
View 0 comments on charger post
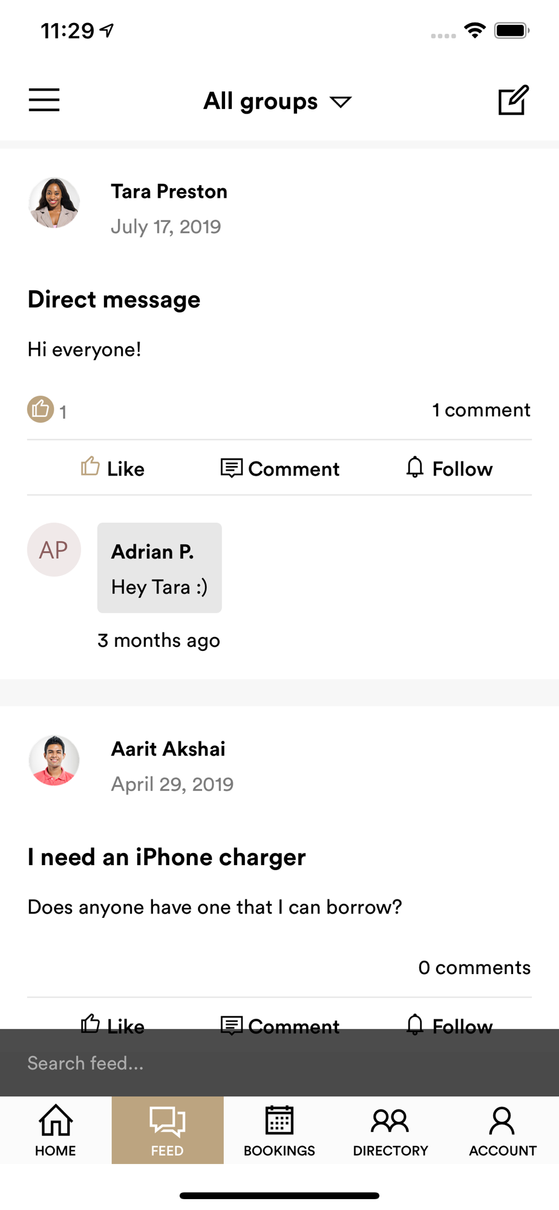pos(474,967)
